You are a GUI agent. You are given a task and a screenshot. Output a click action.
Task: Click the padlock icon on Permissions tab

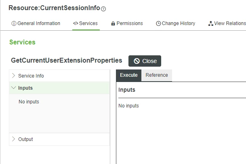click(113, 23)
